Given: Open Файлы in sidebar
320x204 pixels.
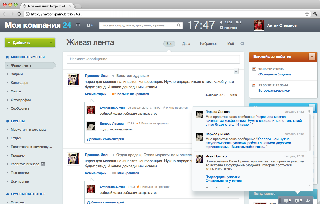Looking at the screenshot, I should pos(16,91).
